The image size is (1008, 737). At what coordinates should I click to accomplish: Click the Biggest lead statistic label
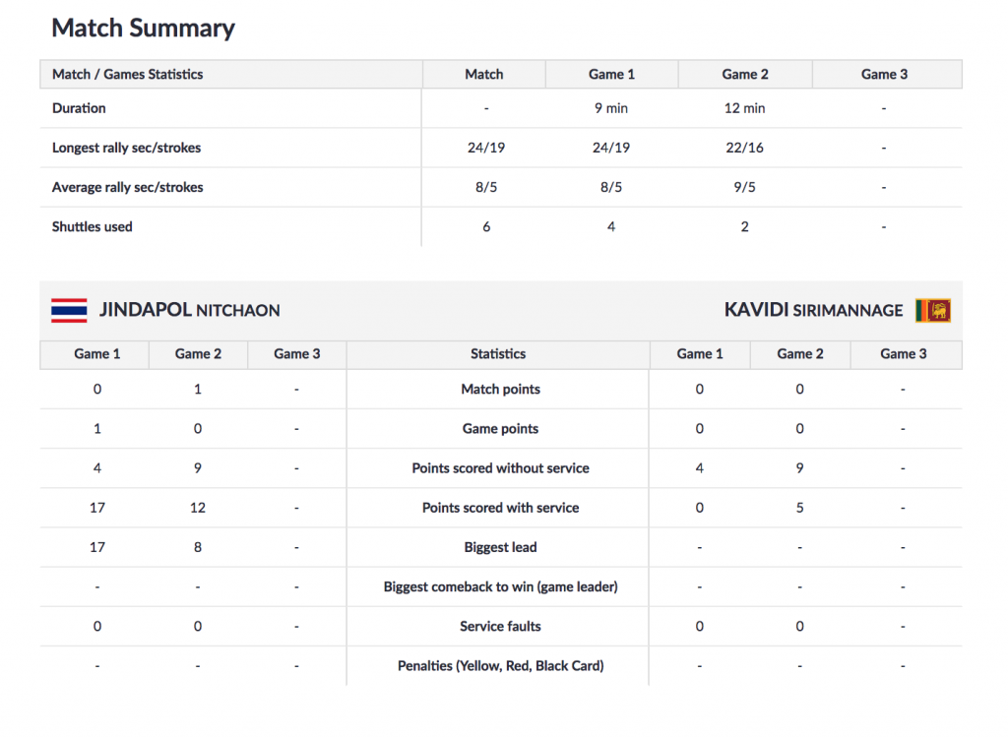click(x=500, y=547)
